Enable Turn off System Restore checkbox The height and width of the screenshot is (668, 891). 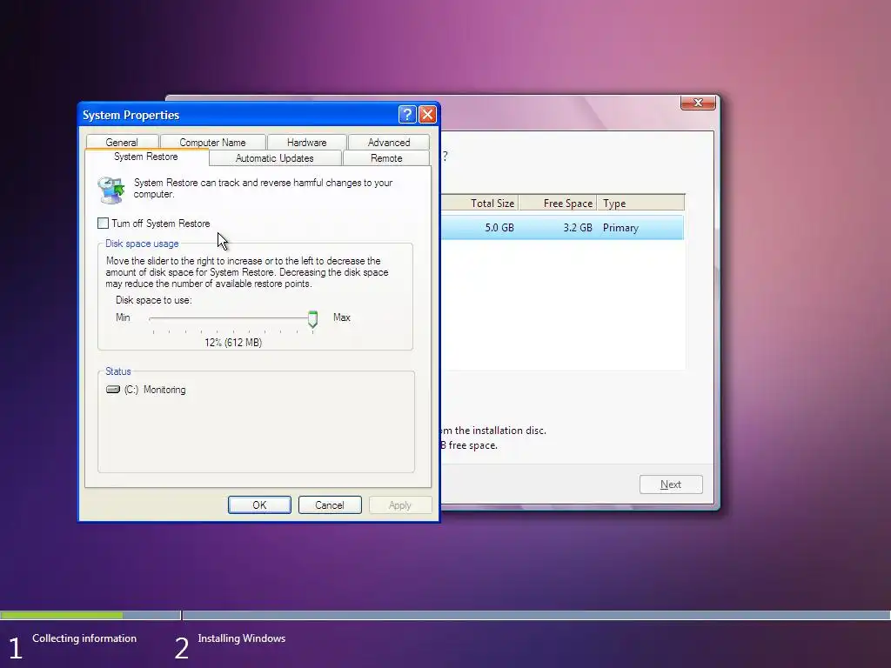coord(103,224)
